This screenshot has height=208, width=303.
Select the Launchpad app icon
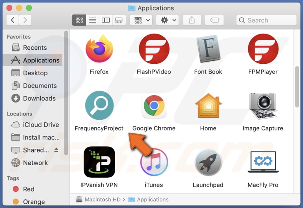[208, 162]
